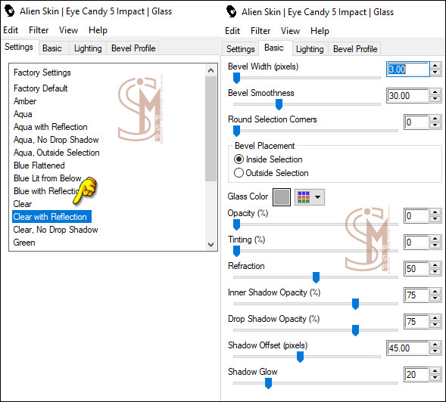446x402 pixels.
Task: Select the Blue Flattened preset
Action: 39,165
